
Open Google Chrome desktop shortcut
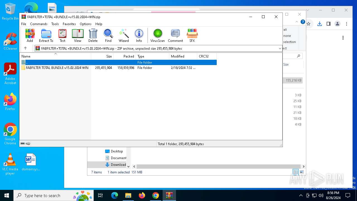pyautogui.click(x=10, y=134)
